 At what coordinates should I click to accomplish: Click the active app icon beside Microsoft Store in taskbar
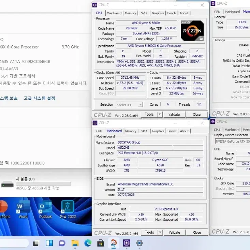point(114,243)
